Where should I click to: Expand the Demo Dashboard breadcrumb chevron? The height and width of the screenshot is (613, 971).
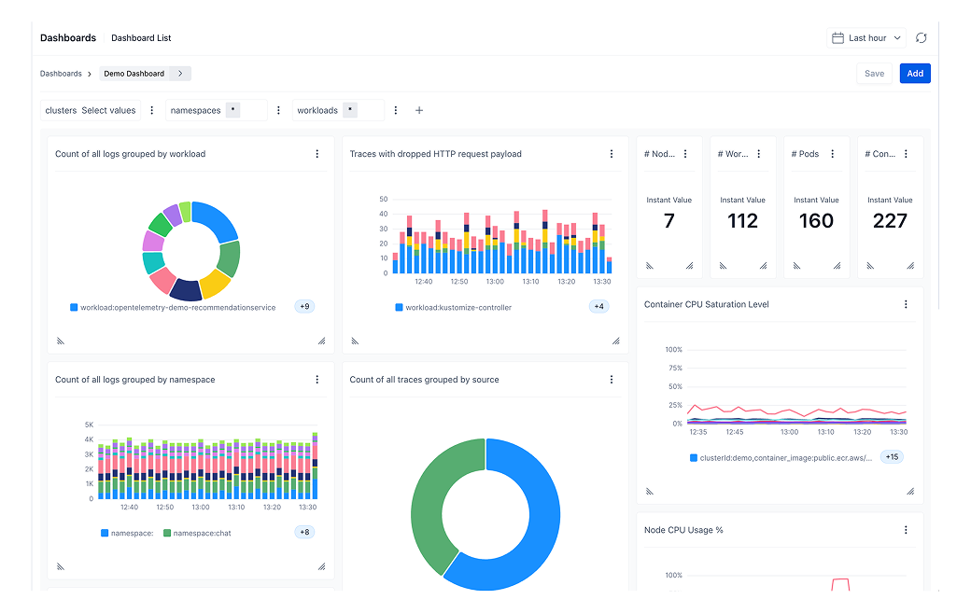180,73
